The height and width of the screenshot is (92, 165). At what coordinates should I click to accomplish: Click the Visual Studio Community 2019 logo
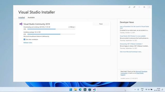click(21, 24)
